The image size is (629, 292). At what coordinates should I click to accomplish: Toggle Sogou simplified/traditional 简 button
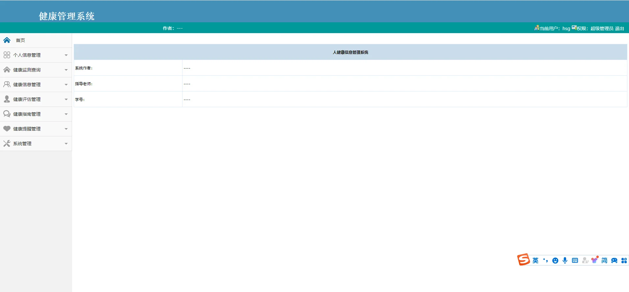click(x=604, y=261)
